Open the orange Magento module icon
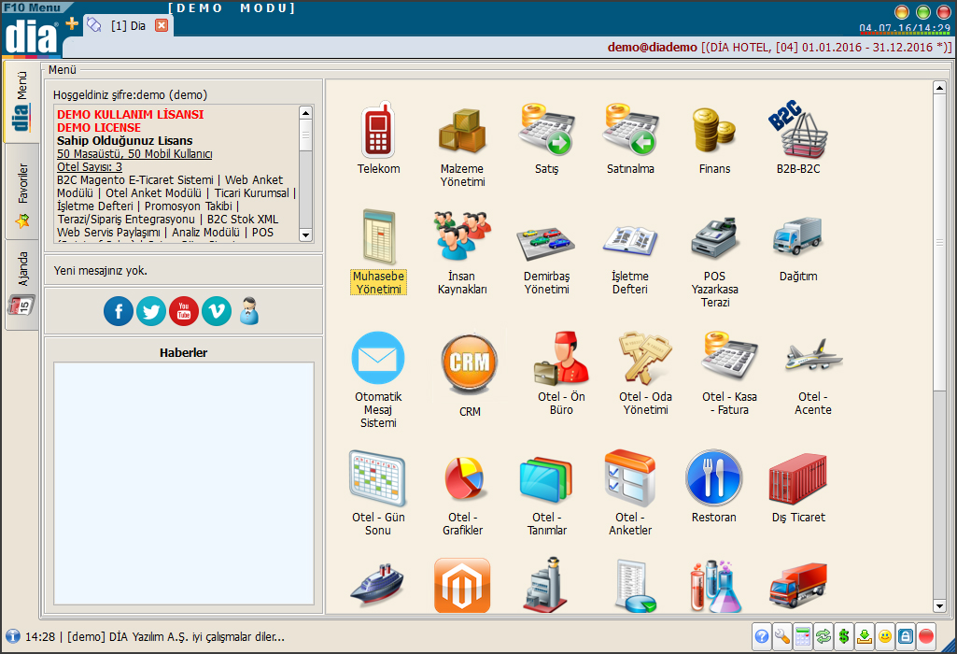957x654 pixels. pyautogui.click(x=462, y=585)
